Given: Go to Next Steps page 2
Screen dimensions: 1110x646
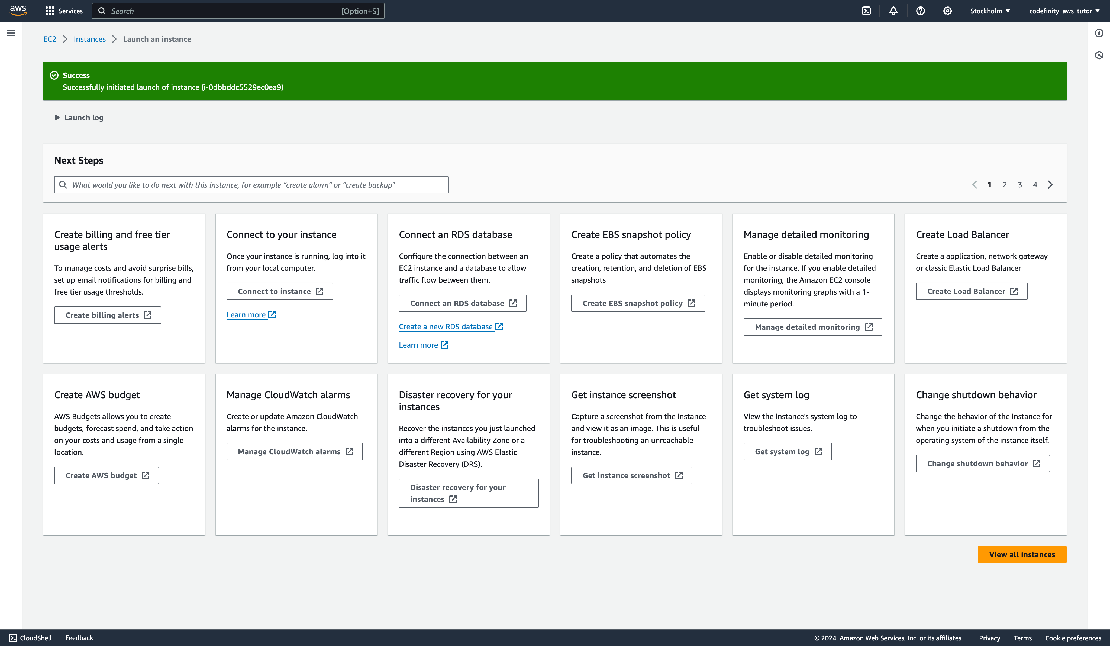Looking at the screenshot, I should click(1005, 185).
